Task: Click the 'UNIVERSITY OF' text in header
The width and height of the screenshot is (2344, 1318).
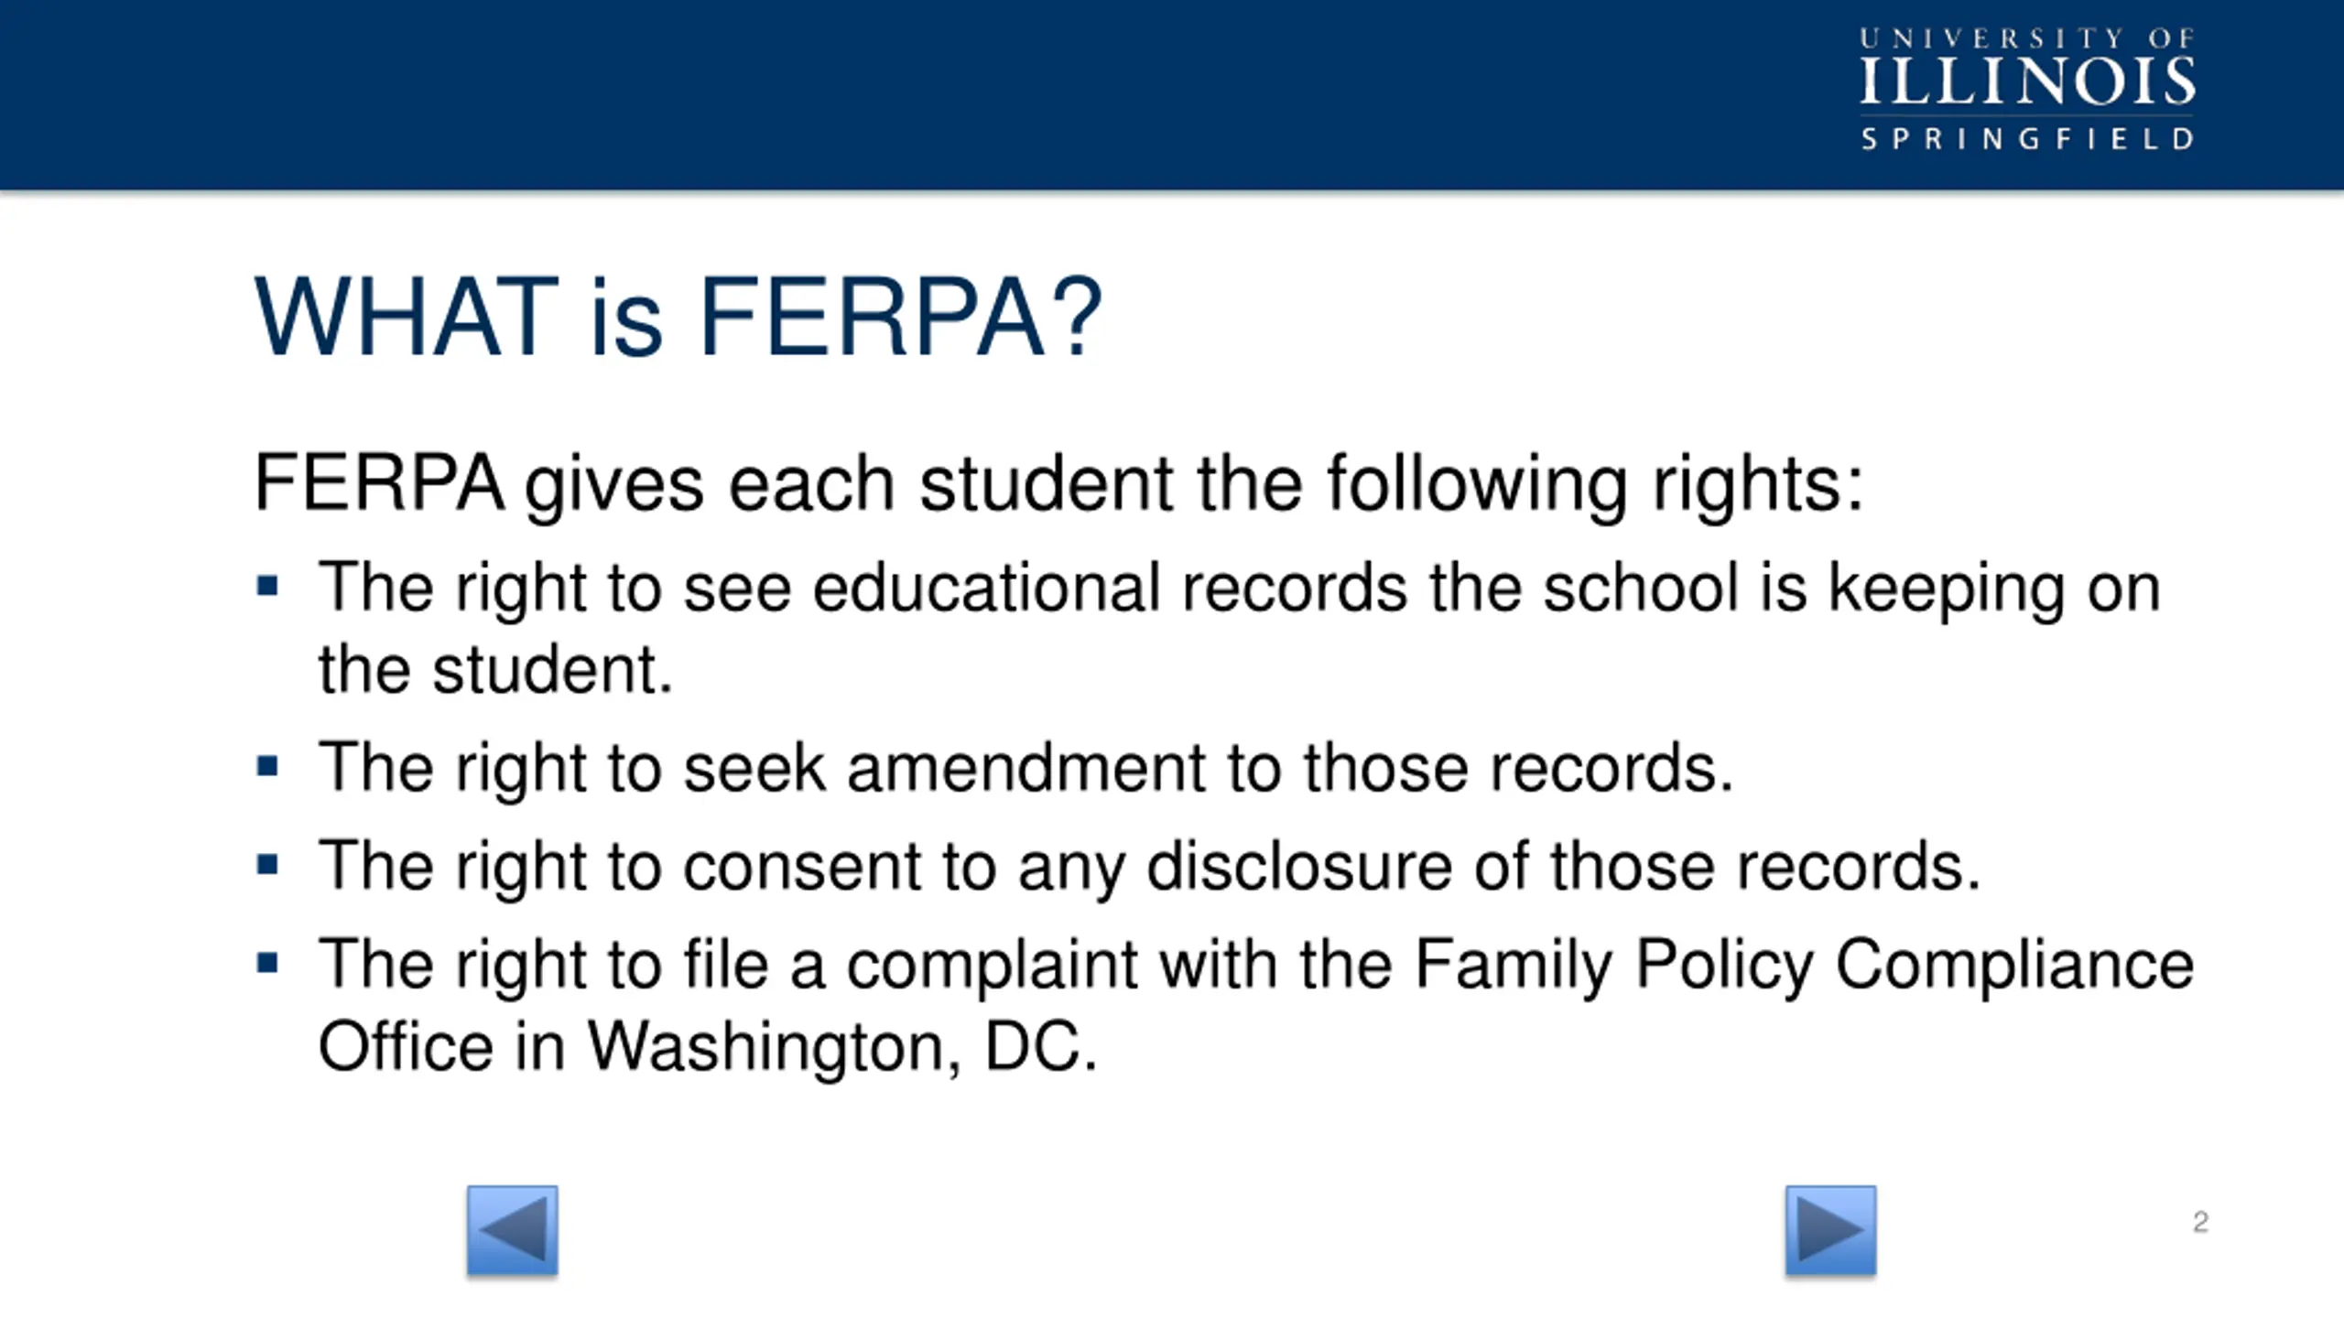Action: [x=2027, y=38]
